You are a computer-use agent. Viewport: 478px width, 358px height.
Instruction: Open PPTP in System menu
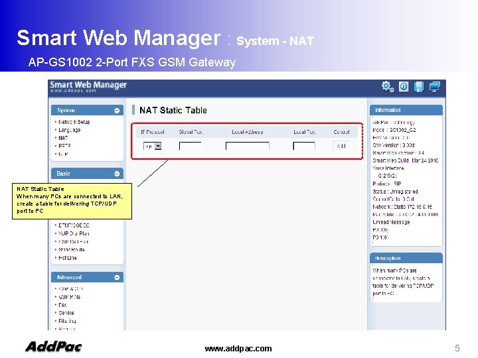[x=64, y=146]
